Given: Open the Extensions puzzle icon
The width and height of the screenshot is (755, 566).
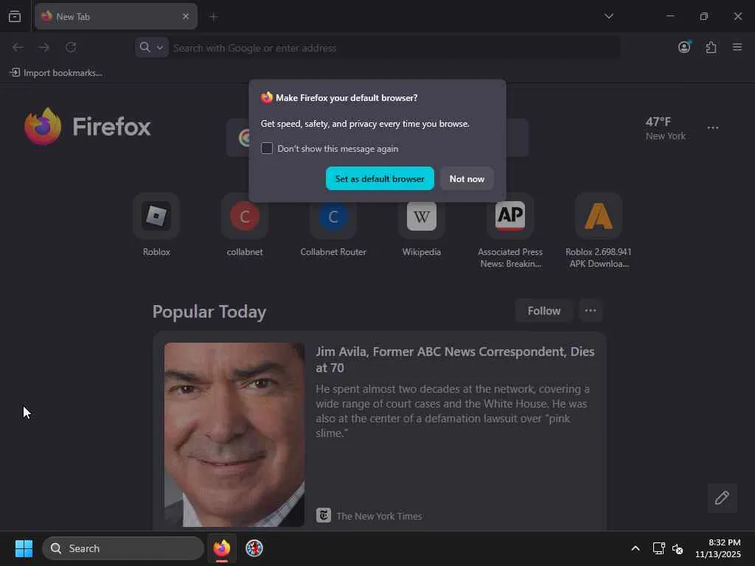Looking at the screenshot, I should point(711,47).
